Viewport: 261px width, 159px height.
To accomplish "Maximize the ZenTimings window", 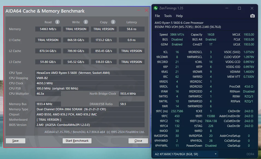I will tap(239, 8).
